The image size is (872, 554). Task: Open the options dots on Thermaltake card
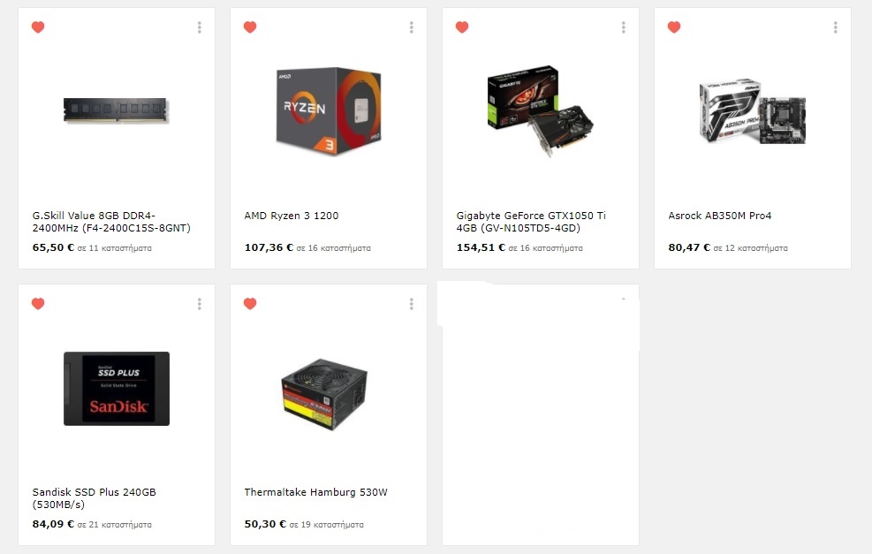coord(412,304)
